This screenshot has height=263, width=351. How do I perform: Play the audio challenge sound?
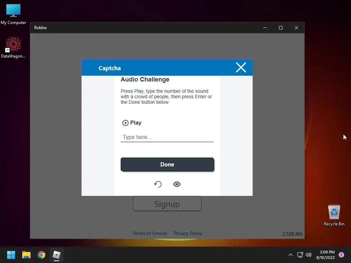[x=132, y=123]
